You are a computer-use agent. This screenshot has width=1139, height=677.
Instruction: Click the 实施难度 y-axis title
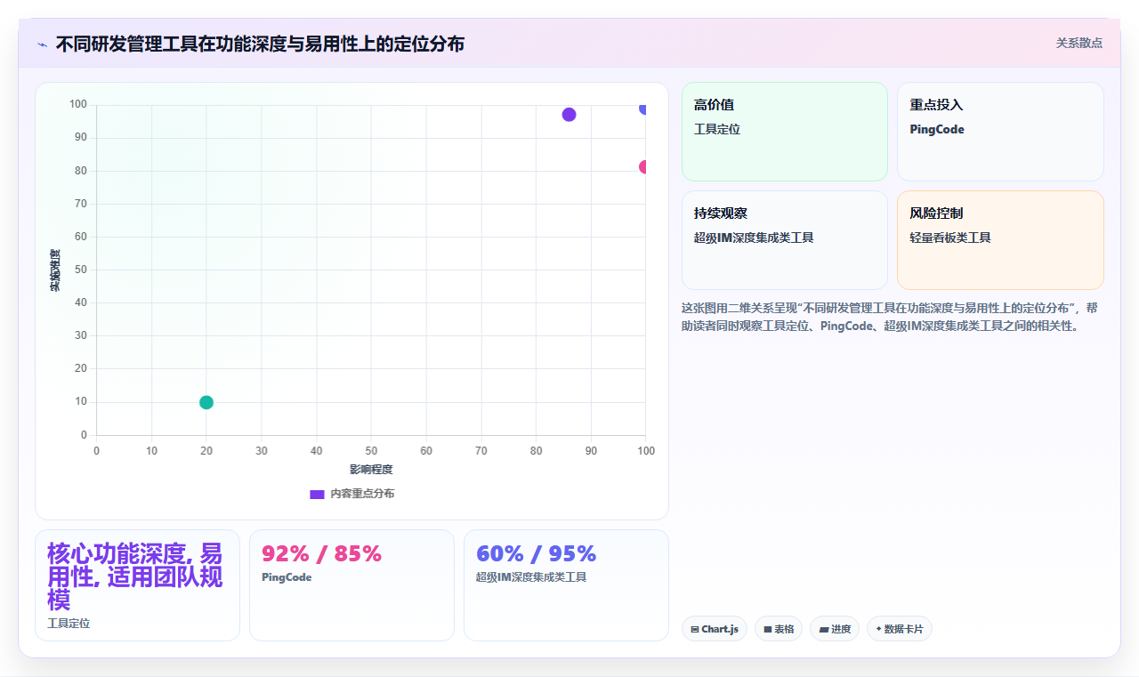point(54,270)
